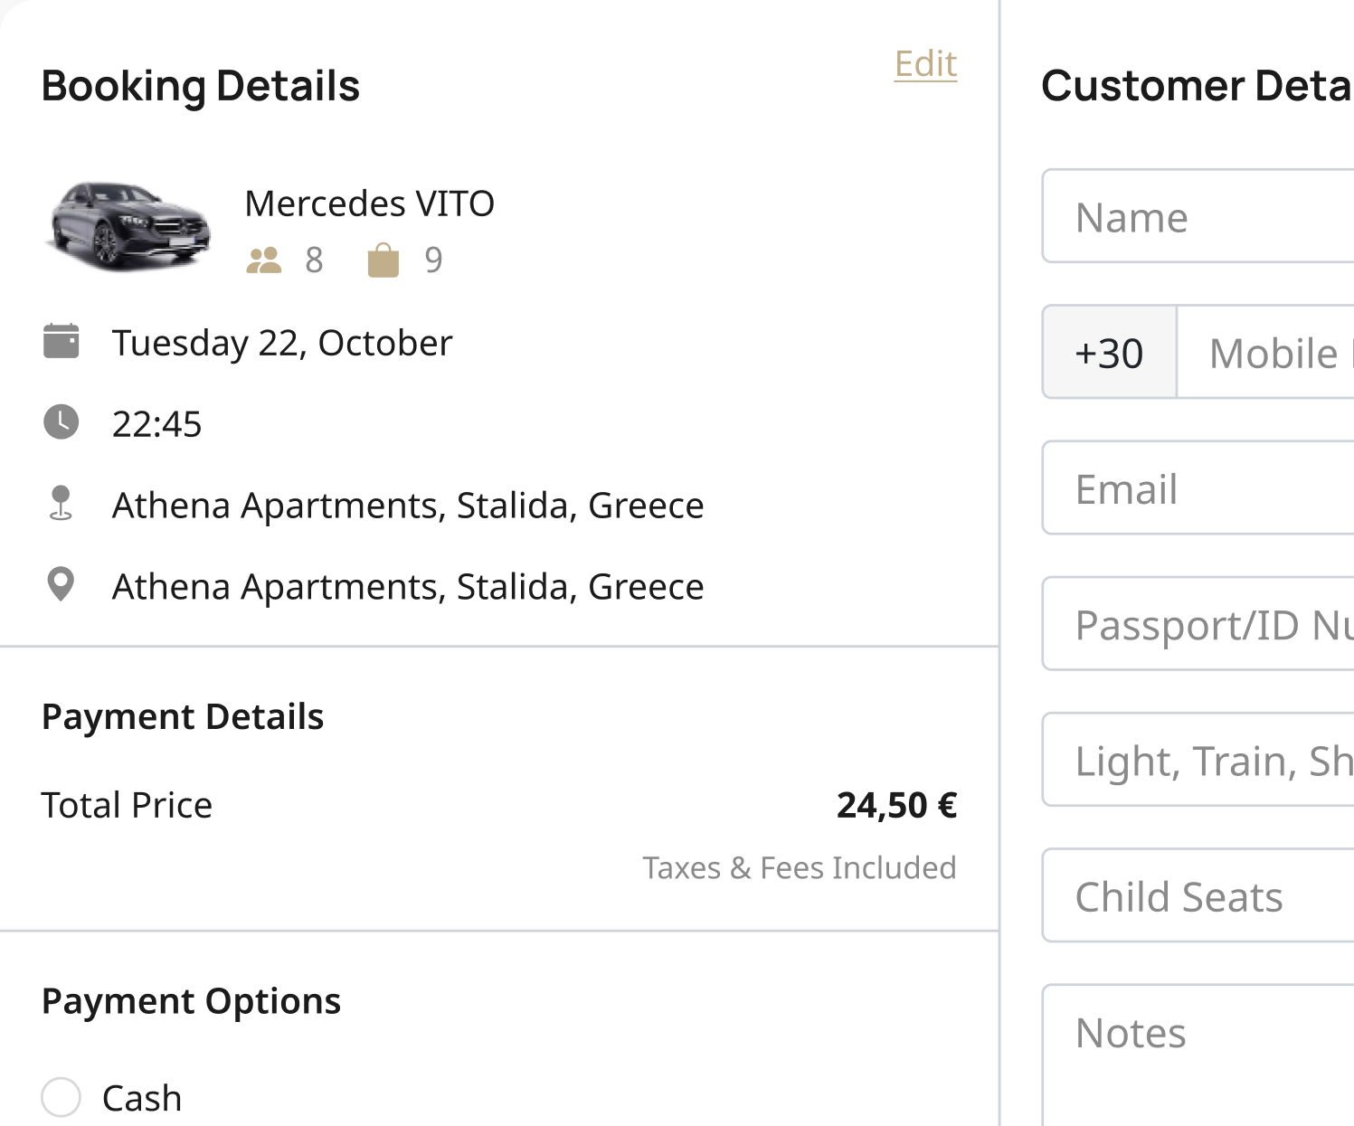1354x1126 pixels.
Task: Click the calendar icon beside the date
Action: [x=62, y=342]
